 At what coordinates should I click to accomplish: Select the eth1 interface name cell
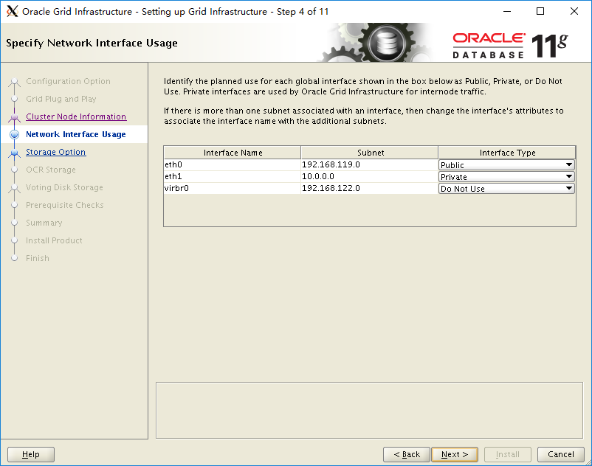[x=233, y=176]
